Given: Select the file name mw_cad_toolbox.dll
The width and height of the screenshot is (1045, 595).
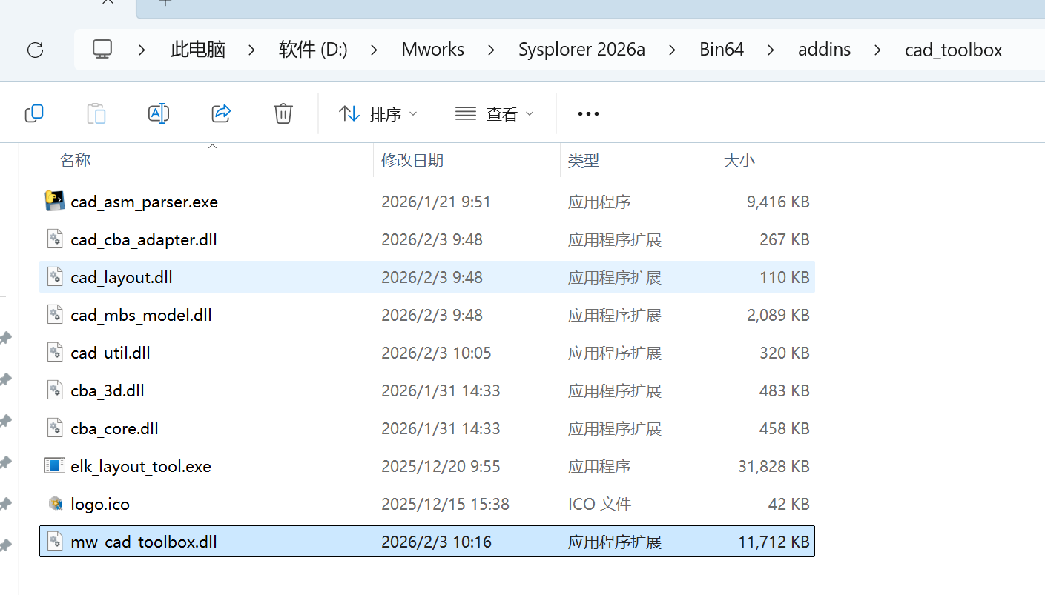Looking at the screenshot, I should coord(144,542).
